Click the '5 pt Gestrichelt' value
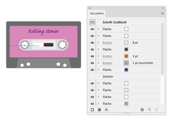 [x=143, y=63]
